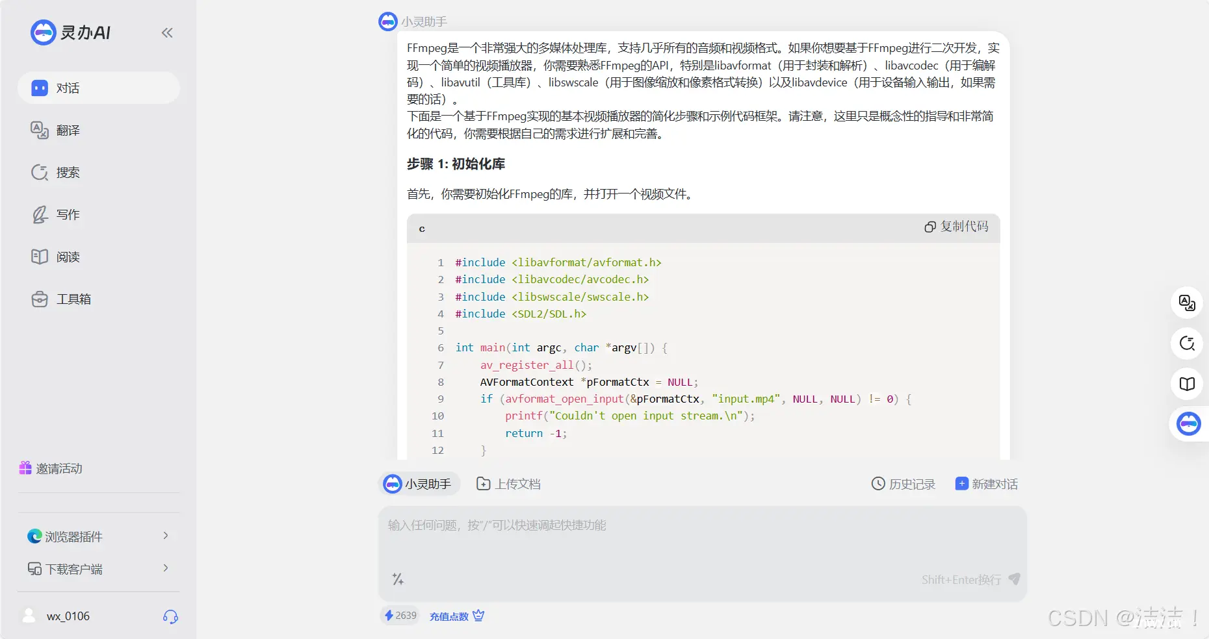Click the clock icon of 历史记录

(878, 484)
